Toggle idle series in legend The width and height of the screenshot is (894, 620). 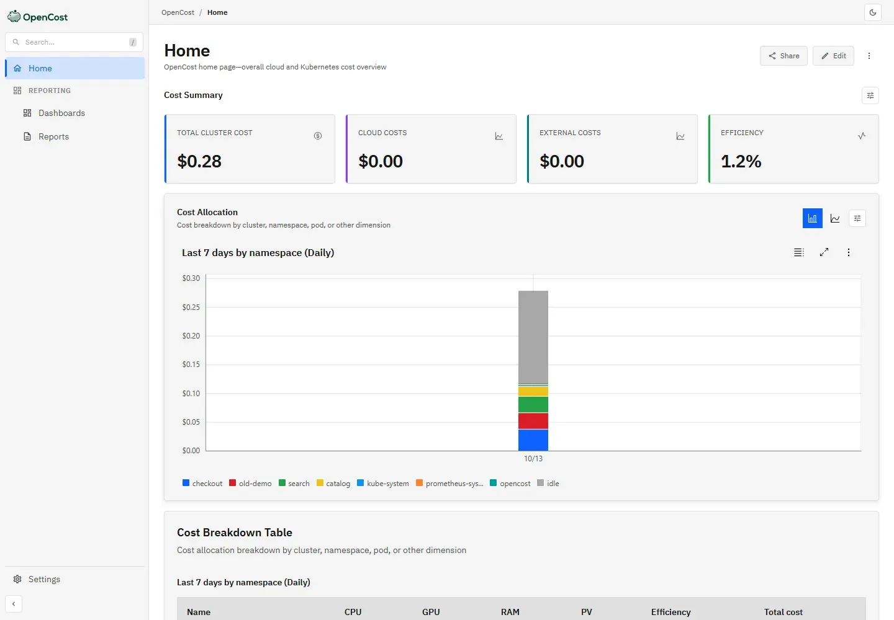(548, 484)
